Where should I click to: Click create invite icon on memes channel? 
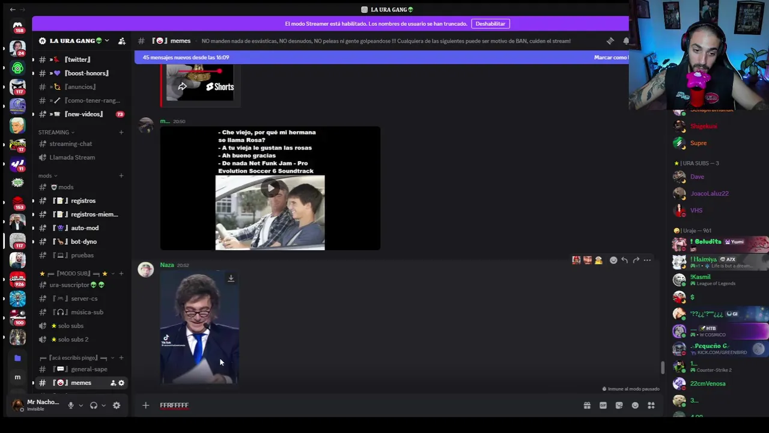[x=113, y=383]
